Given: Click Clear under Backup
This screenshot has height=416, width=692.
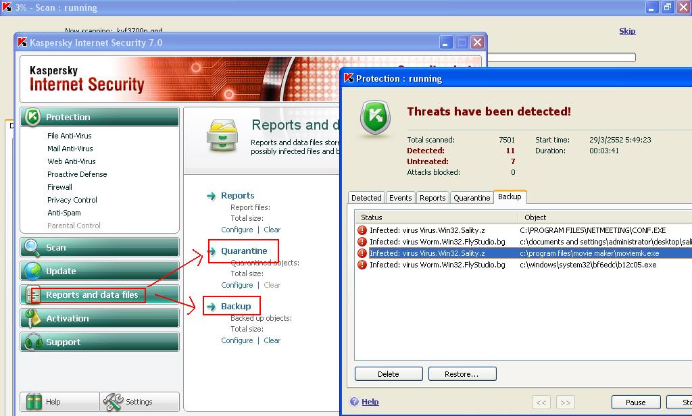Looking at the screenshot, I should pyautogui.click(x=272, y=340).
